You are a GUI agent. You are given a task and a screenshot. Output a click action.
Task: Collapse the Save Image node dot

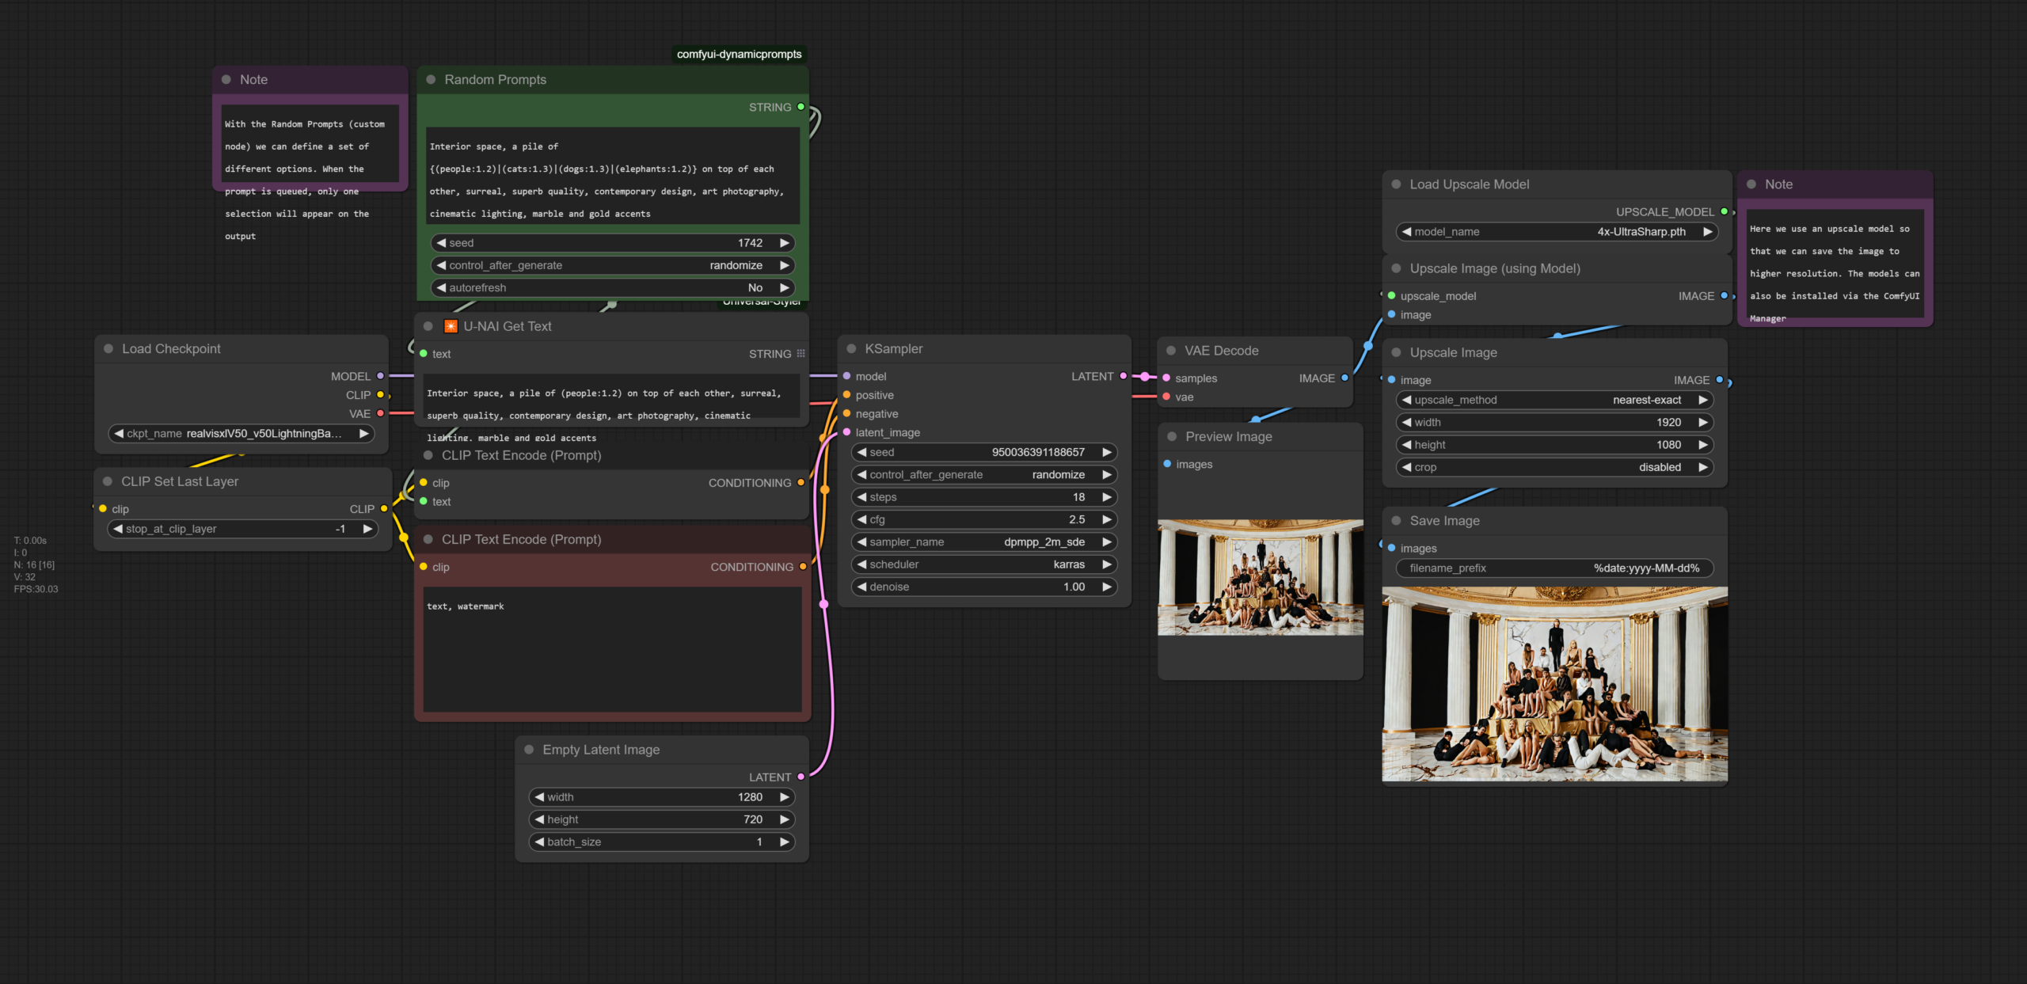click(1396, 521)
